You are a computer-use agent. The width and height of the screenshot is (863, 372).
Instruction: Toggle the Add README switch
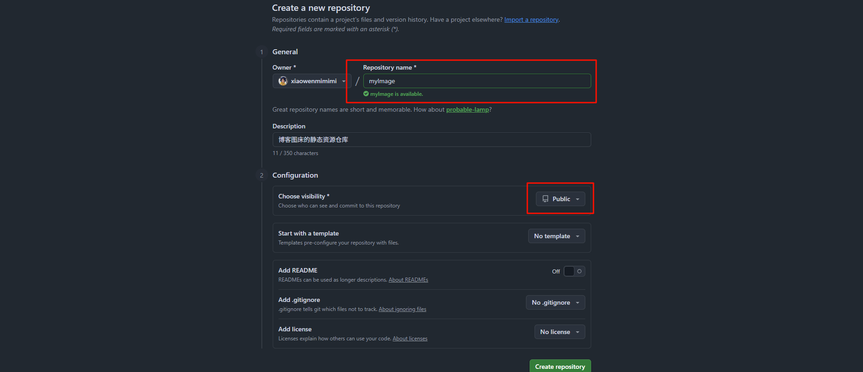tap(574, 271)
